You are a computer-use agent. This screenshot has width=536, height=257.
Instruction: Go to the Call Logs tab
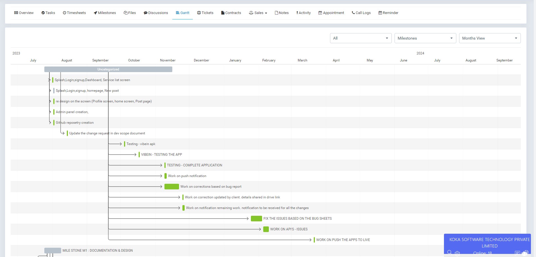pyautogui.click(x=361, y=13)
